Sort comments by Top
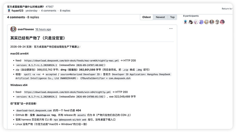This screenshot has height=132, width=236. [x=172, y=17]
